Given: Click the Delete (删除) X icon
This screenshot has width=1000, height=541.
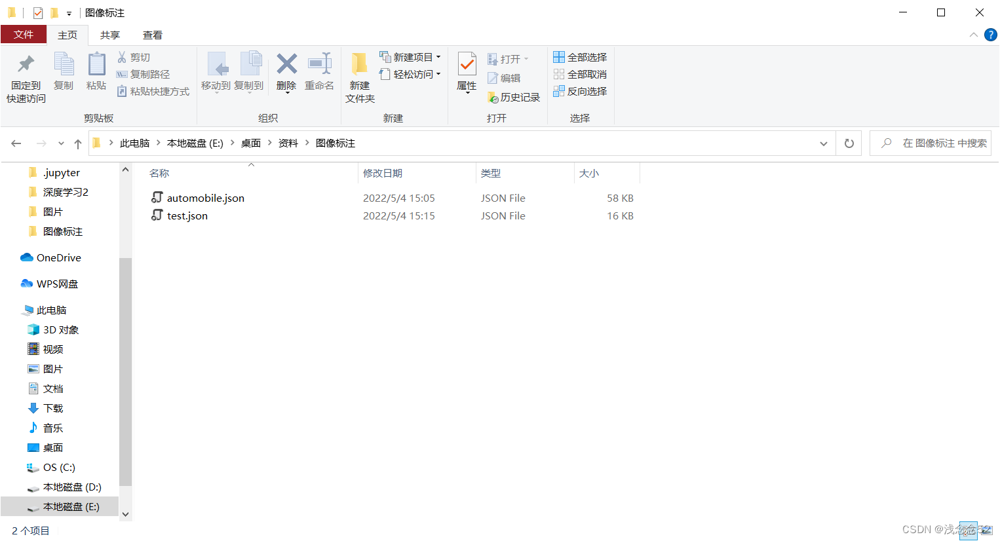Looking at the screenshot, I should [286, 64].
